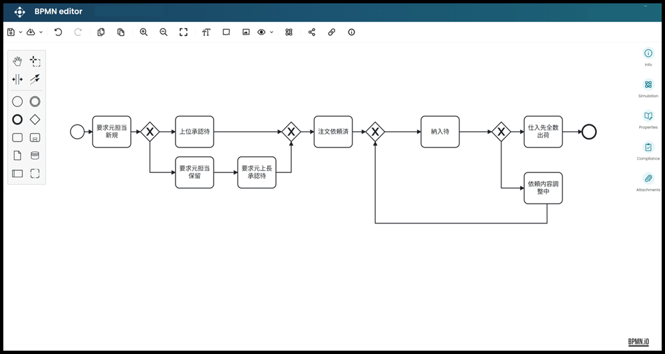665x354 pixels.
Task: Toggle the space tool in palette
Action: [17, 79]
